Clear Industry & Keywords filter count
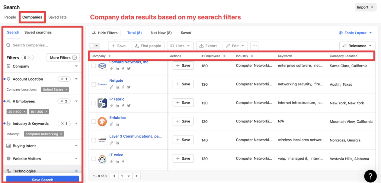 (x=64, y=124)
